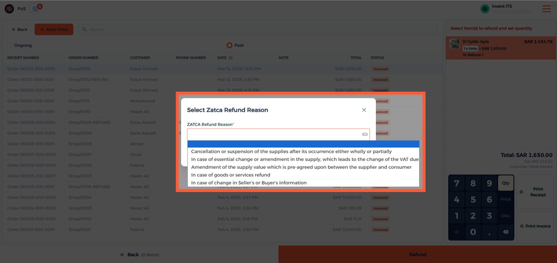Select 'Amendment of the supply value' option
Screen dimensions: 557x263
click(x=301, y=167)
